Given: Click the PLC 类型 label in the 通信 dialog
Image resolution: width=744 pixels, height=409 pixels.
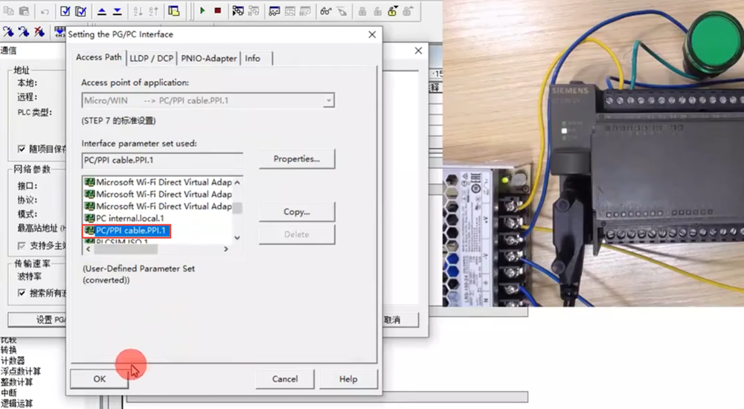Looking at the screenshot, I should click(x=35, y=112).
